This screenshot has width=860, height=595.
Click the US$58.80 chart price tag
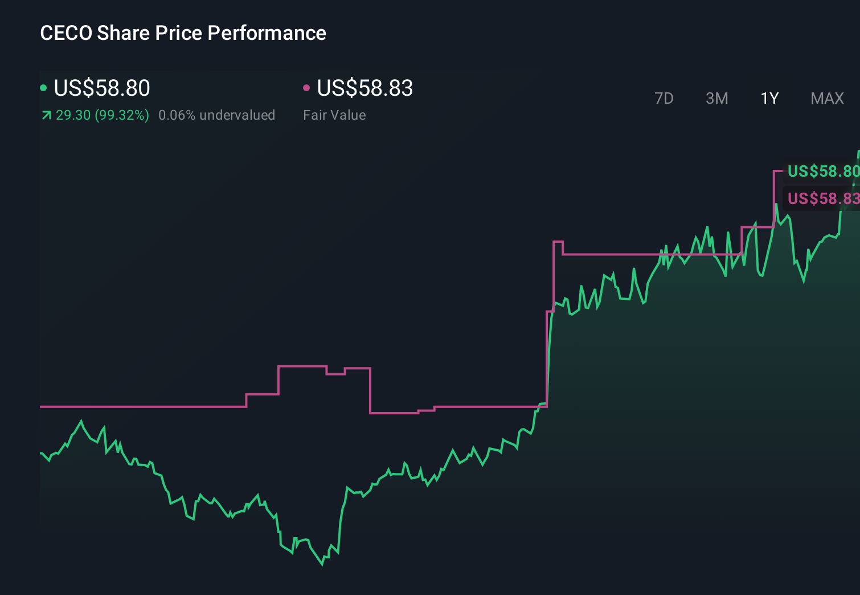823,170
